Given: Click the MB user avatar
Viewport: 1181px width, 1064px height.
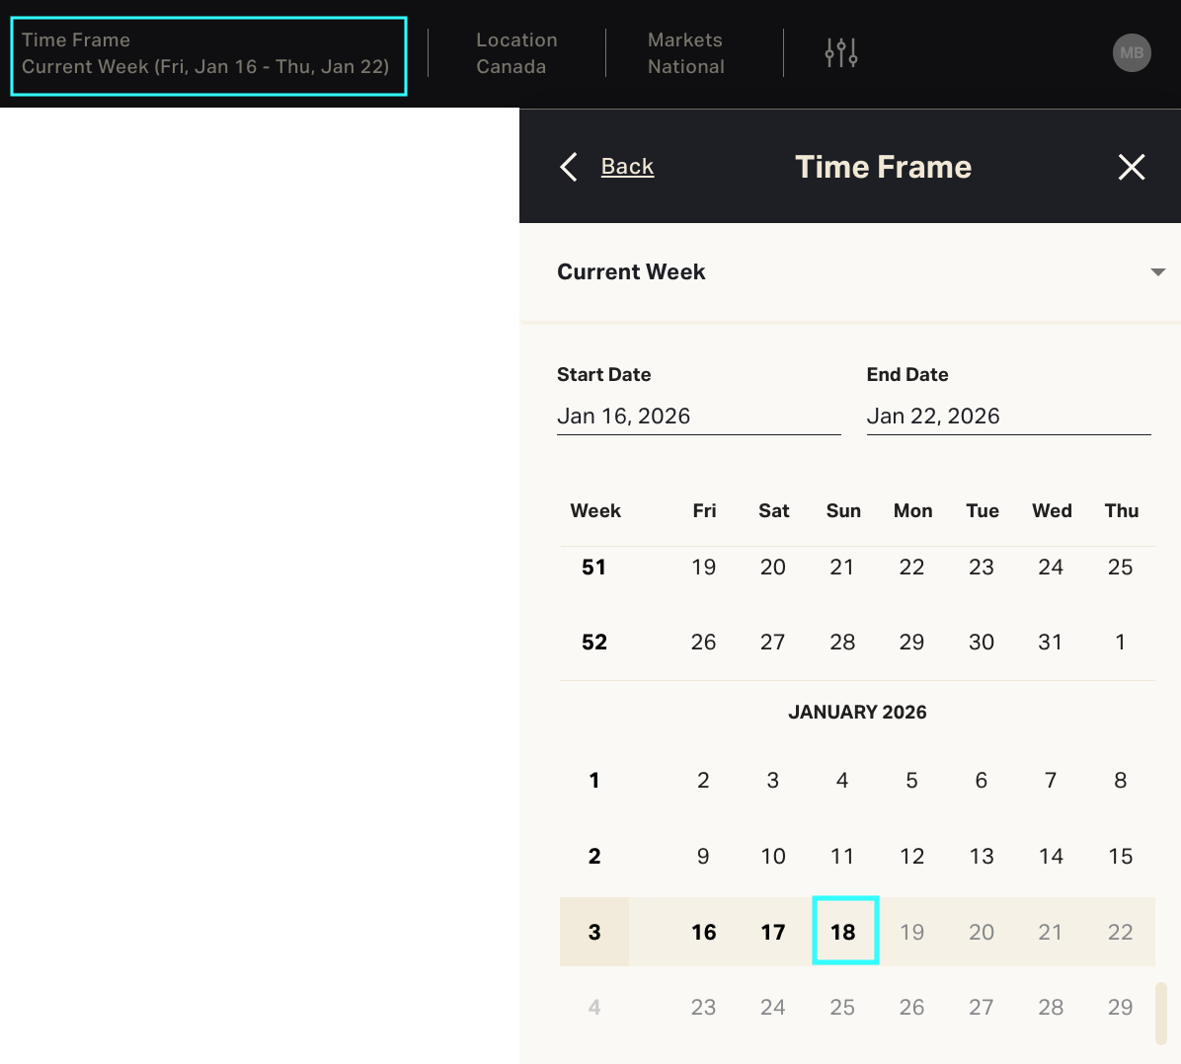Looking at the screenshot, I should (x=1132, y=53).
